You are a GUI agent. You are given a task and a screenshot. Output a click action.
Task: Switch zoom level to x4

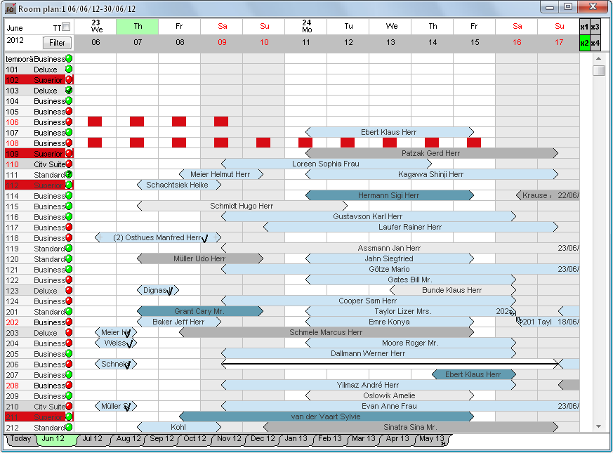pos(595,44)
